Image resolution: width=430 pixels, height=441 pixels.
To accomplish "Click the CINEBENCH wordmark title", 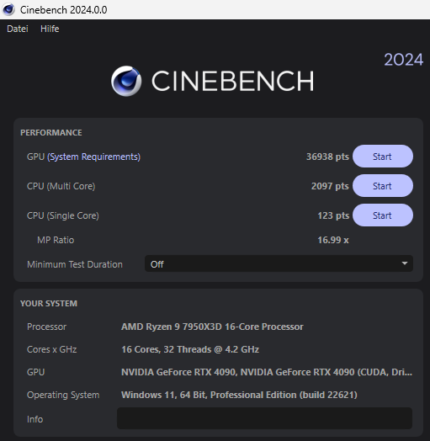I will 233,81.
